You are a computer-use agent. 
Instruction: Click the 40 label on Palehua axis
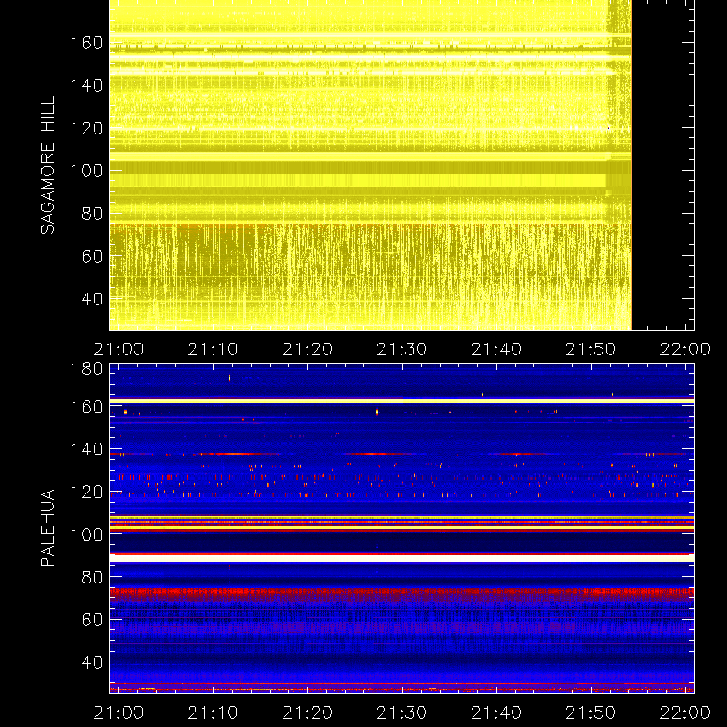pyautogui.click(x=92, y=662)
